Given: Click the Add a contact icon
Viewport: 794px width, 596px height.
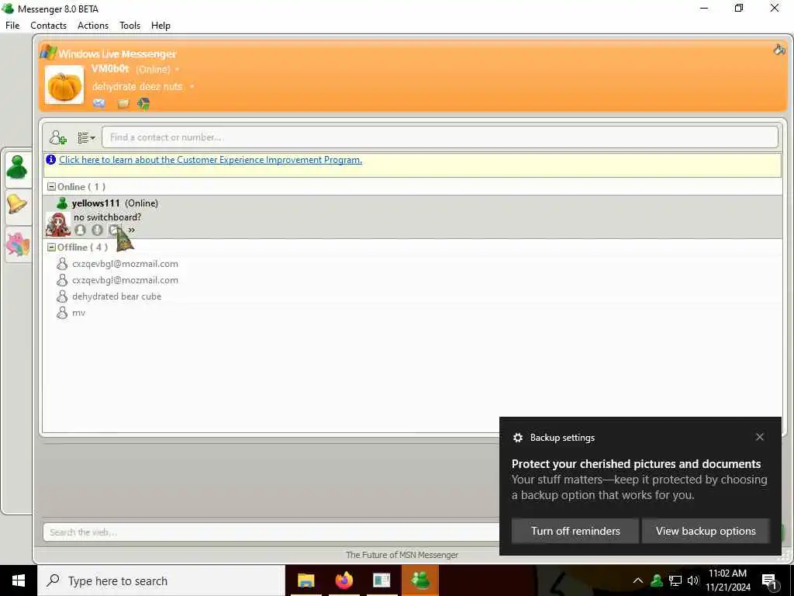Looking at the screenshot, I should point(57,137).
